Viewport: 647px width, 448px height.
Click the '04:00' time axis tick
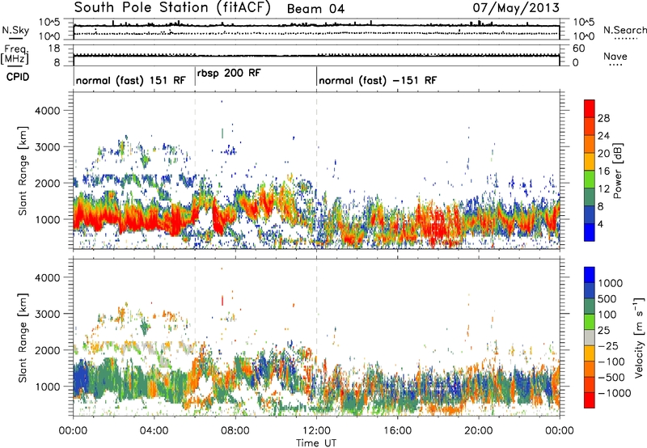[154, 431]
